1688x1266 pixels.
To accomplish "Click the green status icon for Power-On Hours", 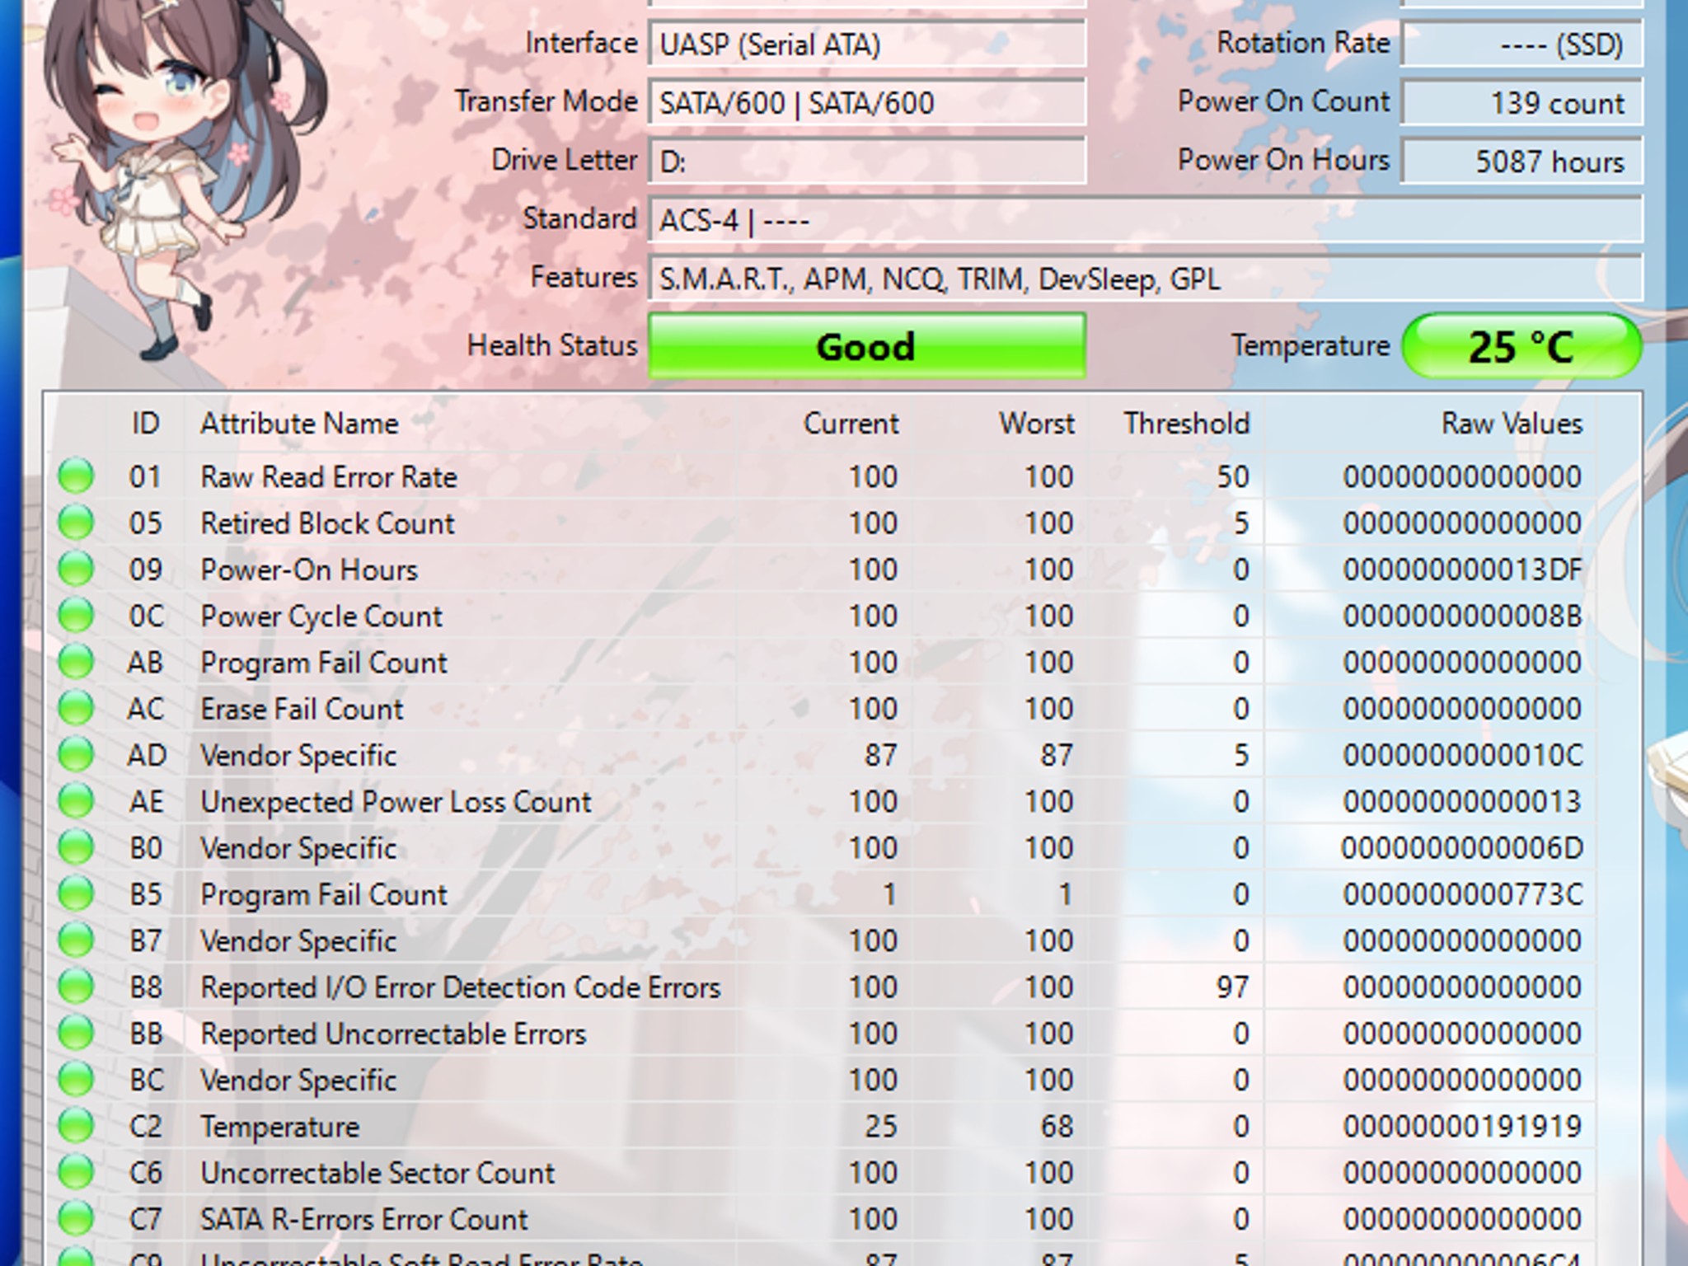I will coord(76,570).
